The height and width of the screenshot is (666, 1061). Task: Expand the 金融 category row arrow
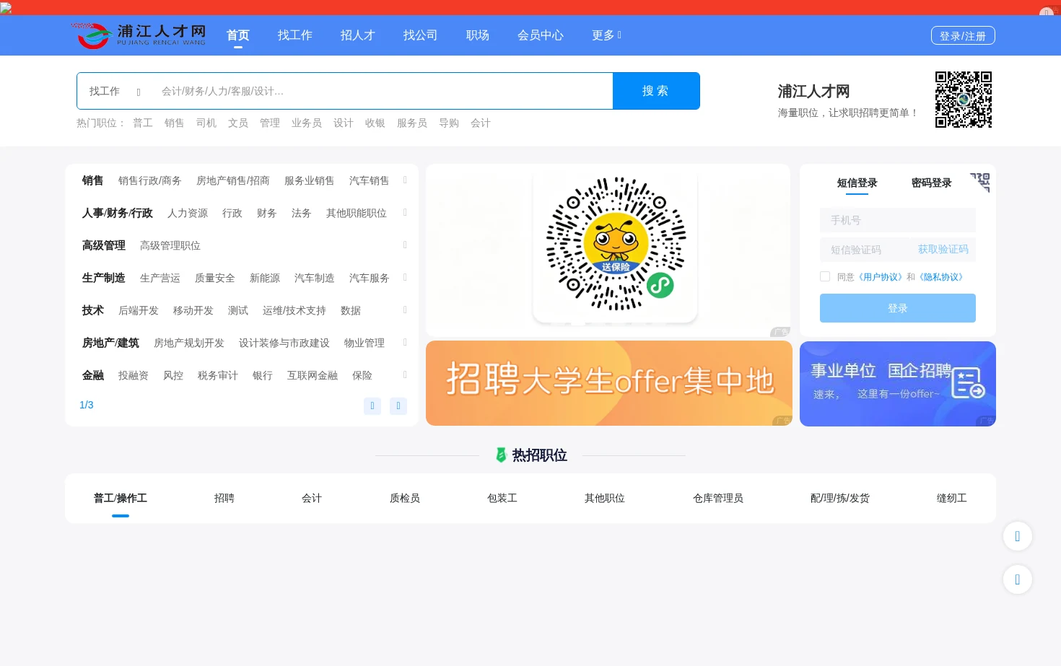tap(405, 374)
